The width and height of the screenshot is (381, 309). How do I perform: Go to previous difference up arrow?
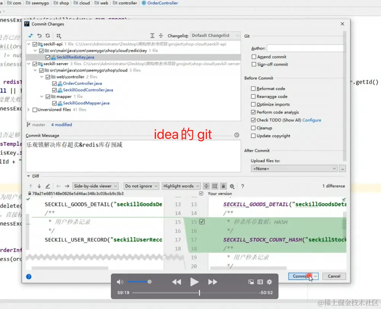pyautogui.click(x=30, y=186)
